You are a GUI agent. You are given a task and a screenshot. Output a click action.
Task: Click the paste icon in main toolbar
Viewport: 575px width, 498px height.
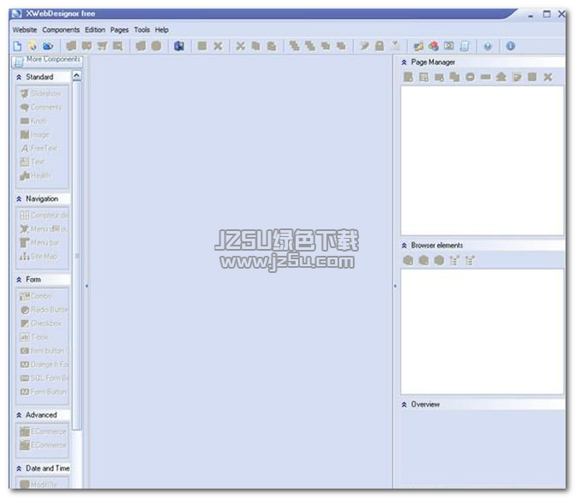pyautogui.click(x=272, y=46)
